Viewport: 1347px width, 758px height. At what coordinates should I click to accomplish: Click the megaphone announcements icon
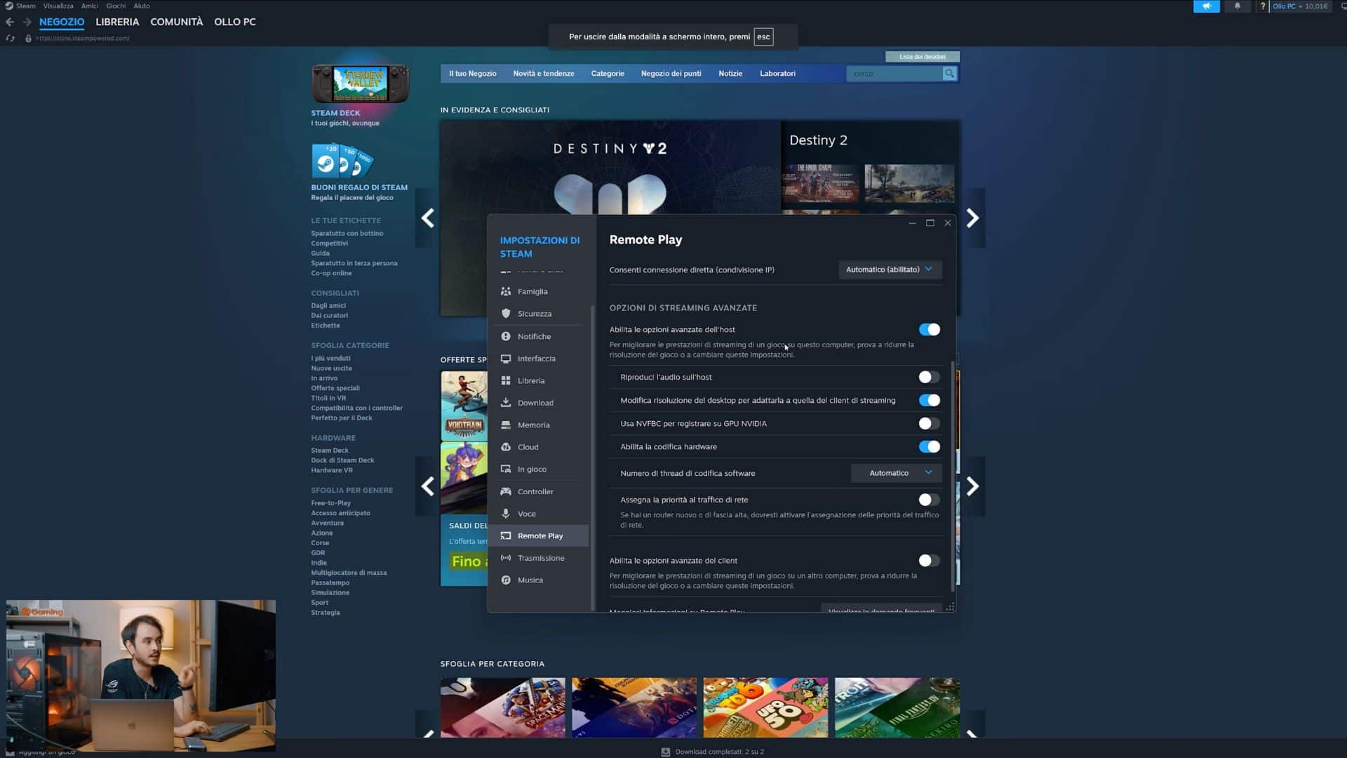tap(1207, 6)
